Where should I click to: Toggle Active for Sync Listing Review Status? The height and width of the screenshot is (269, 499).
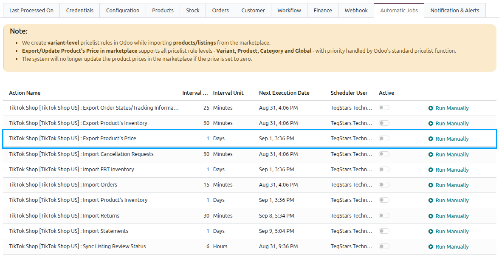pyautogui.click(x=384, y=246)
